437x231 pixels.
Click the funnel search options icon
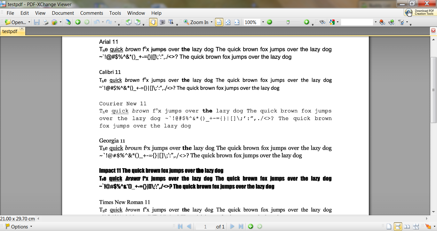[x=401, y=22]
